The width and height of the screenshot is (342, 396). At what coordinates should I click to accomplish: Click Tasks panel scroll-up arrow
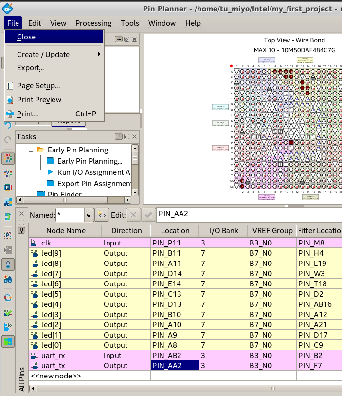click(135, 148)
